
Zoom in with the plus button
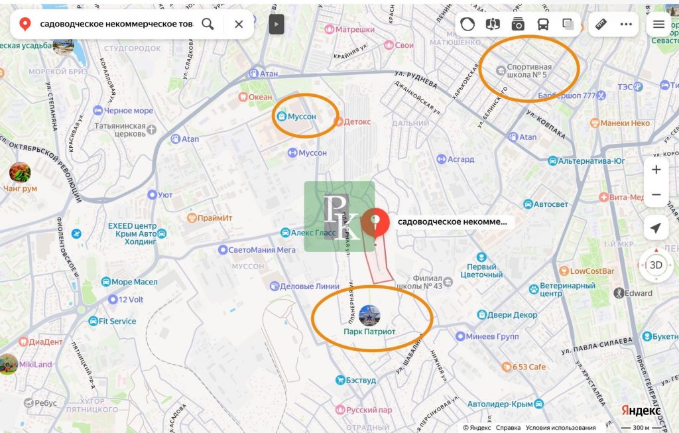[x=656, y=170]
